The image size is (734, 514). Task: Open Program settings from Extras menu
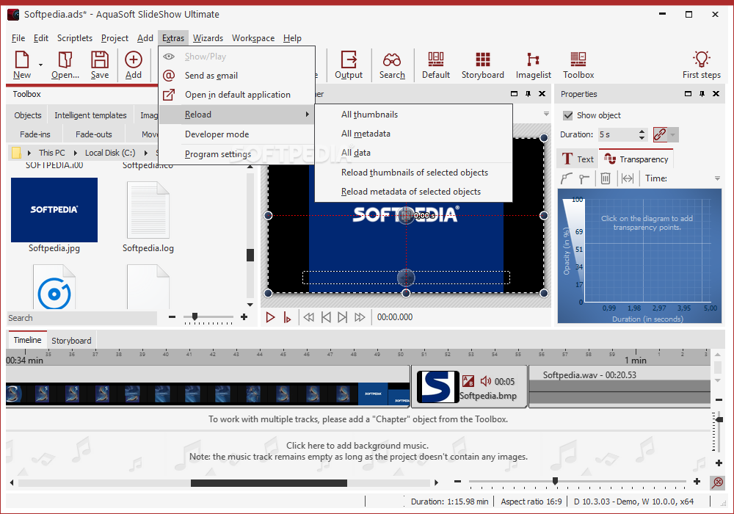237,154
